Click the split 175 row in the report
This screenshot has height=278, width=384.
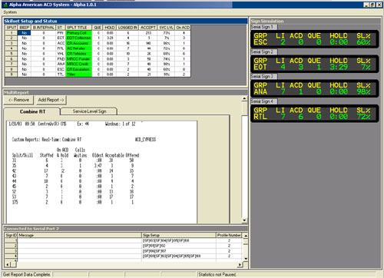tap(73, 202)
